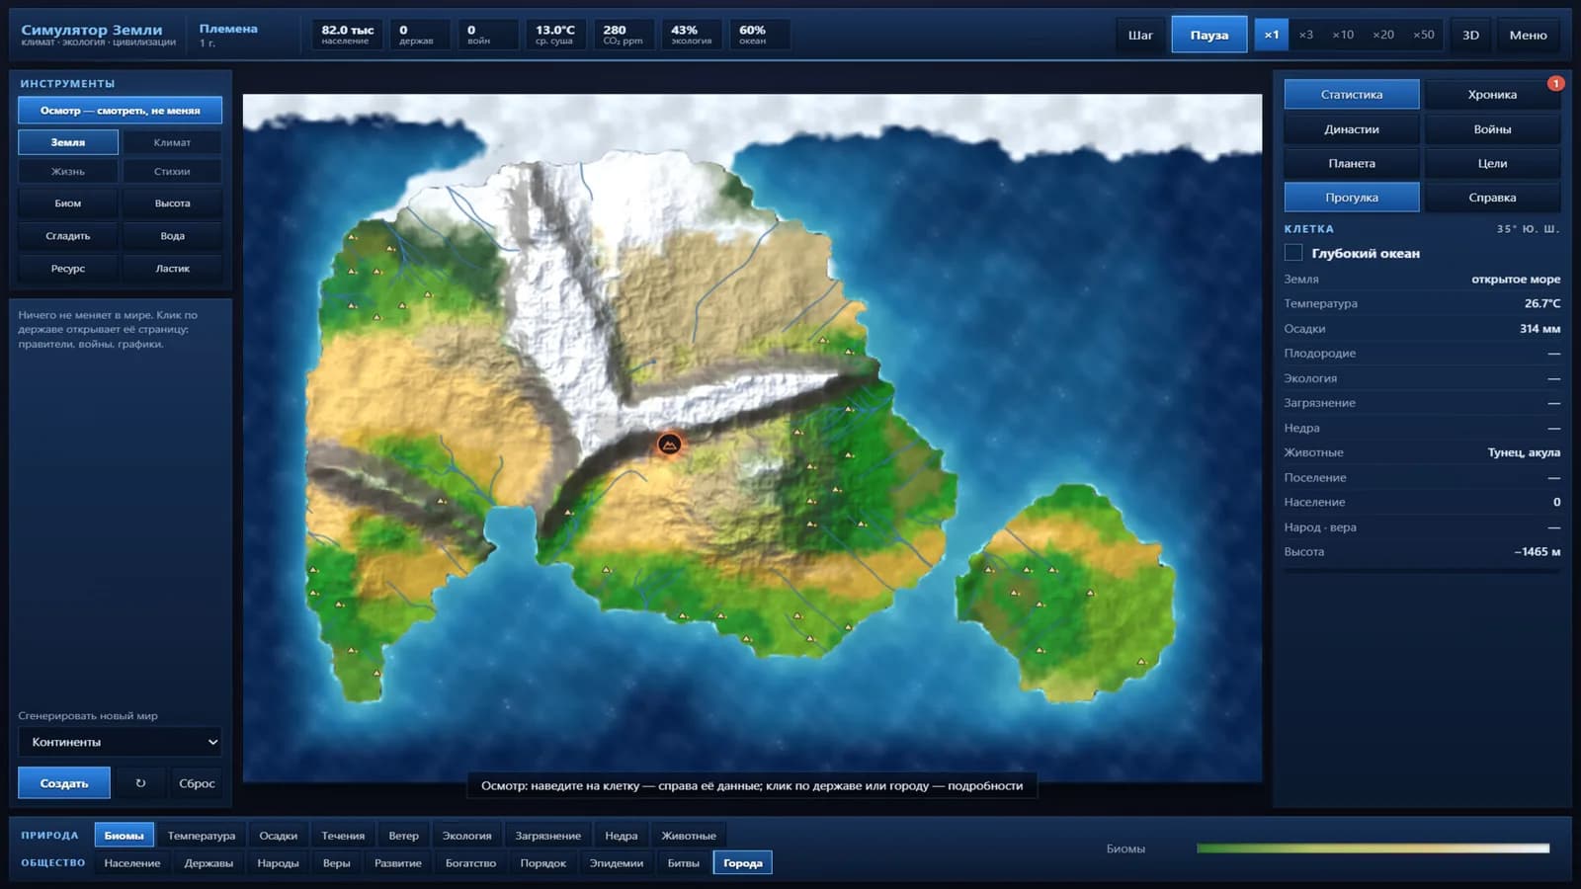The height and width of the screenshot is (889, 1581).
Task: Open the Хроника tab
Action: tap(1492, 95)
